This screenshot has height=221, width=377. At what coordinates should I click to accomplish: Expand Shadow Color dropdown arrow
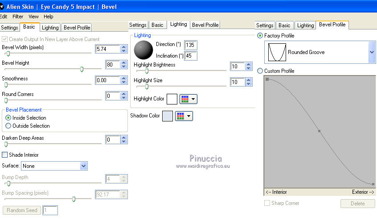(189, 116)
